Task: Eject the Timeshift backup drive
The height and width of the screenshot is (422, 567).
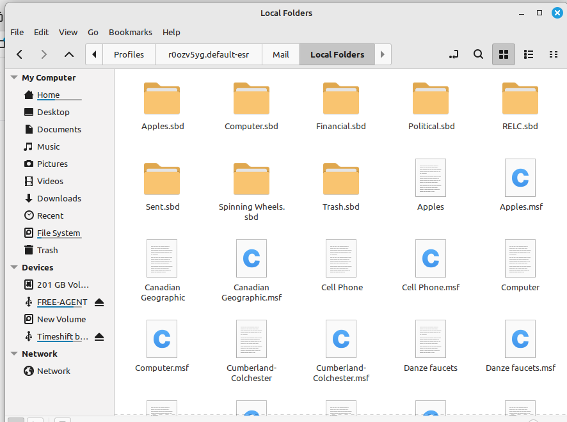Action: click(99, 337)
